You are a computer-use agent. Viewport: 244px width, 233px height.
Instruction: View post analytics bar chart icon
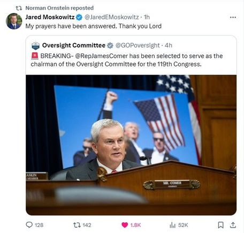172,225
